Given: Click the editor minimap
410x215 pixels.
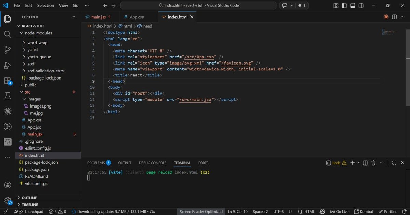Looking at the screenshot, I should [x=390, y=33].
